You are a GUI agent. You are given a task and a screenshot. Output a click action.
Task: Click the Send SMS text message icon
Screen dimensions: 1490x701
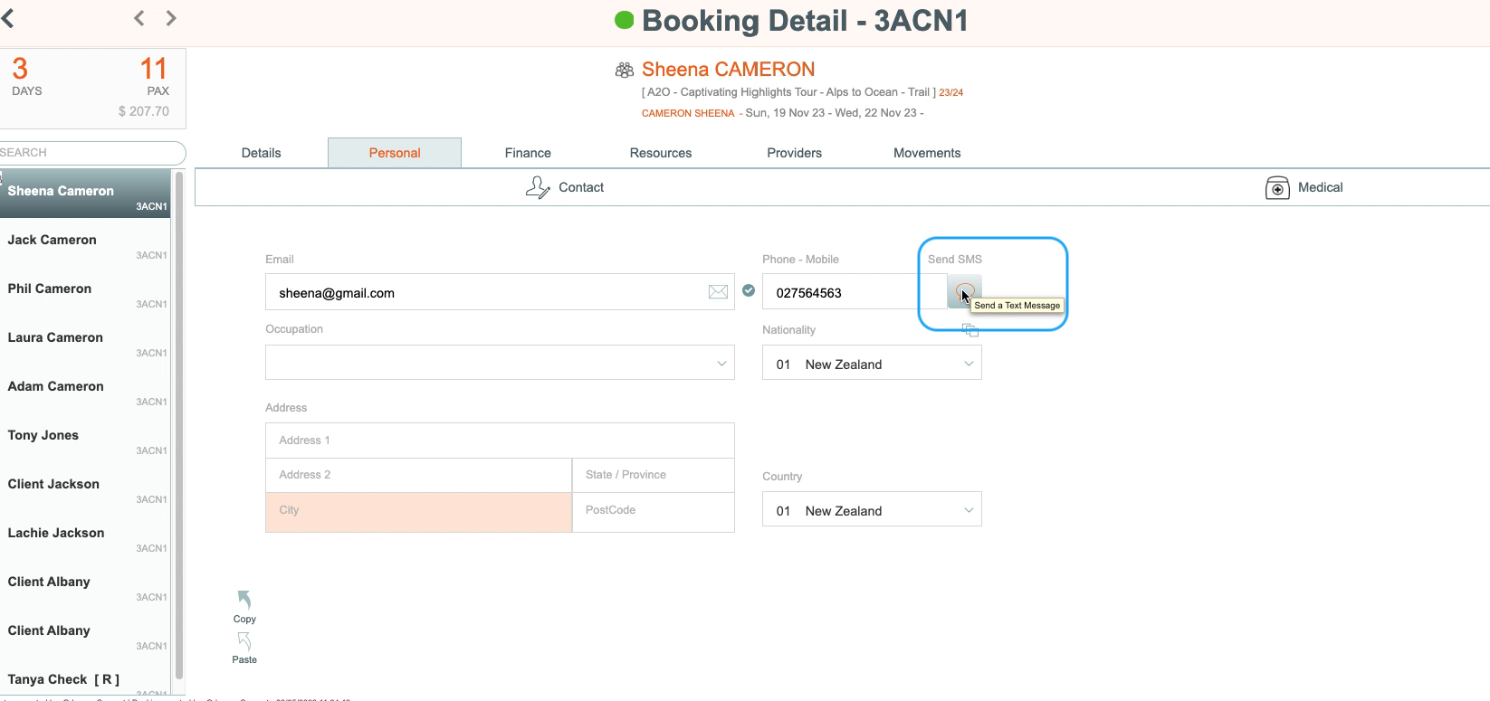[x=964, y=291]
